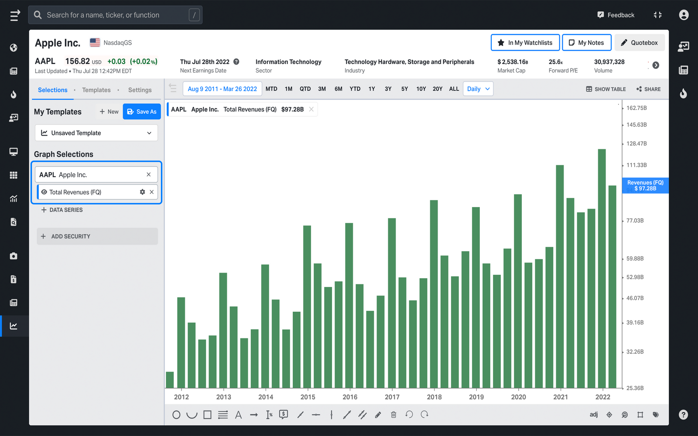This screenshot has width=698, height=436.
Task: Share the chart
Action: tap(648, 89)
